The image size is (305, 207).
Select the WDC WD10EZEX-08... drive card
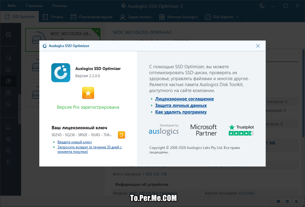click(63, 40)
